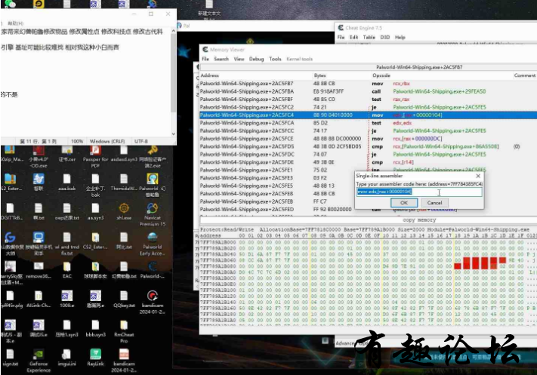Open the 幻兽帕鲁.txt file icon

[x=124, y=270]
